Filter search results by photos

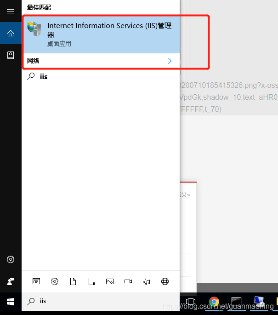click(110, 281)
